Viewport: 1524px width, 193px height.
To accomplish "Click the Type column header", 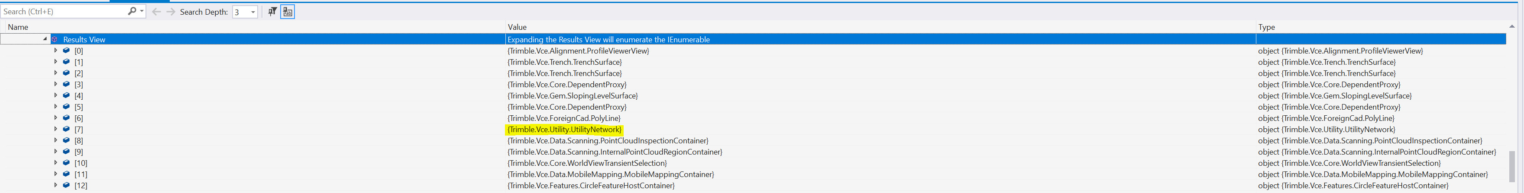I will pos(1266,27).
